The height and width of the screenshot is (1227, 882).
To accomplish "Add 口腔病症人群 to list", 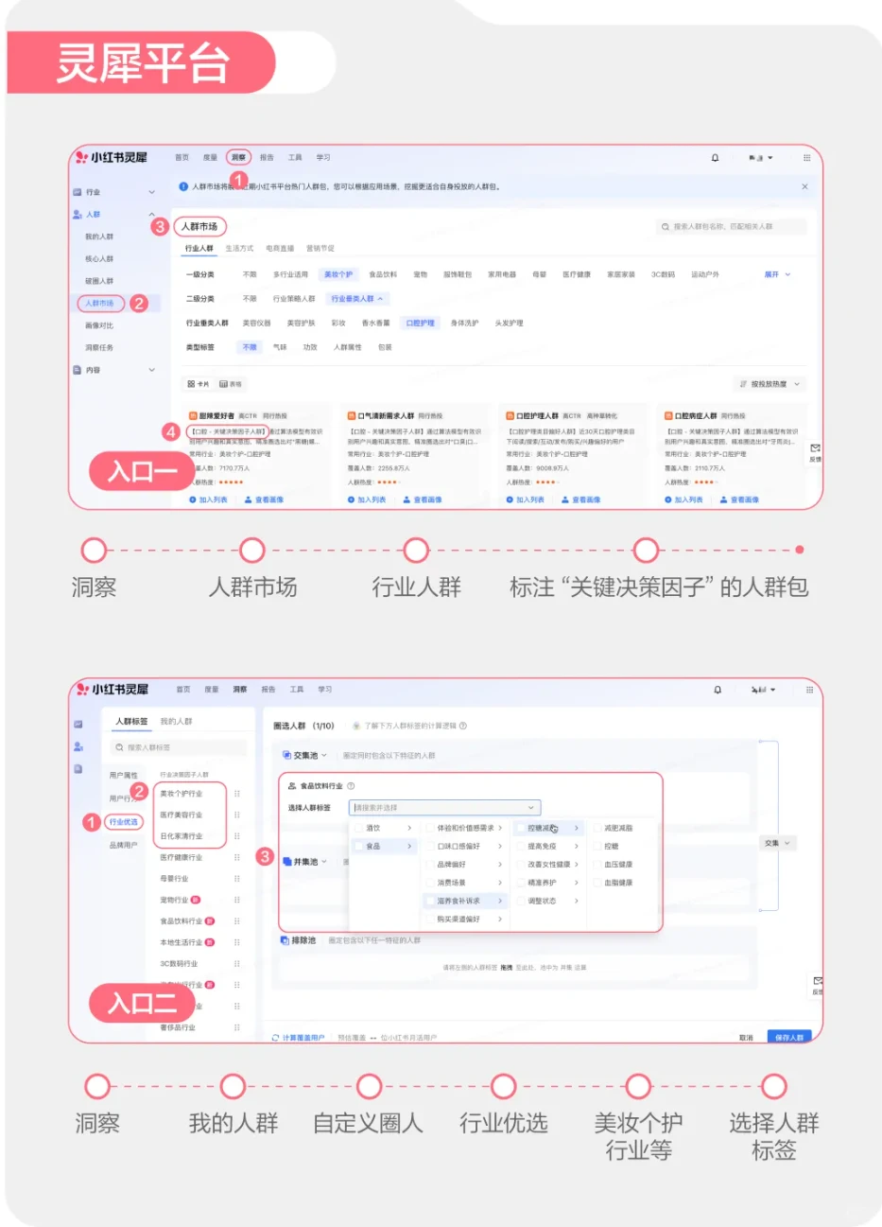I will coord(683,500).
